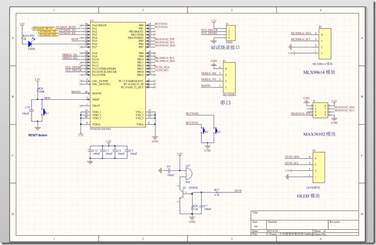The width and height of the screenshot is (376, 245).
Task: Select resistor R25 1K near the LED
Action: click(22, 37)
